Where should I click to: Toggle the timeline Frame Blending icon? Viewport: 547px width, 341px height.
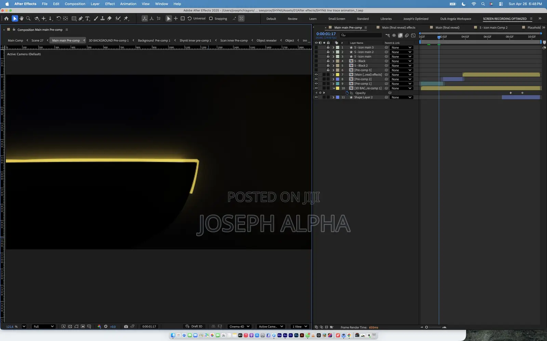400,35
